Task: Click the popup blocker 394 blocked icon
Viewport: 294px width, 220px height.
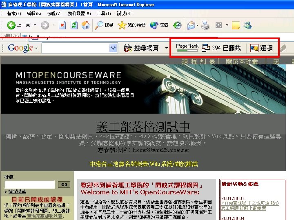Action: tap(206, 48)
